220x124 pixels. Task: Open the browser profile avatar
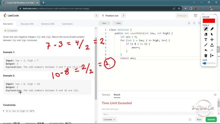[x=211, y=8]
